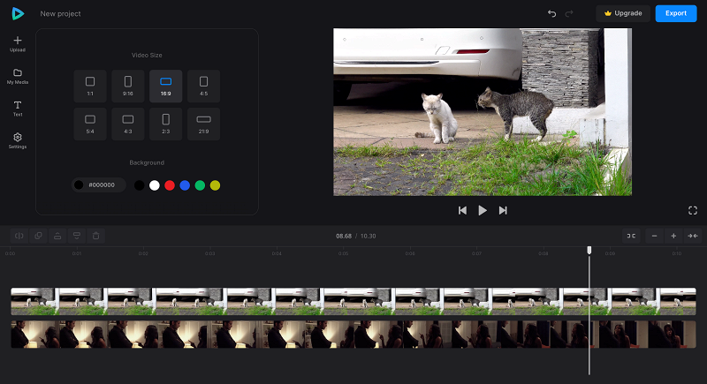707x384 pixels.
Task: Click the split clip tool
Action: 19,236
